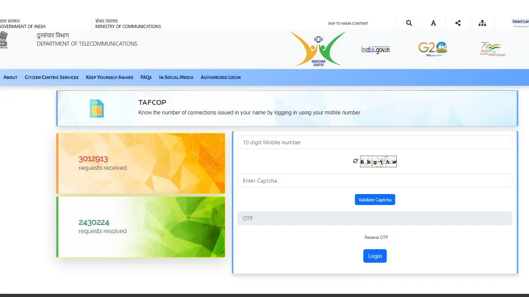Click the Enter Captcha text field

tap(375, 181)
